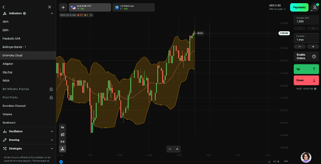
Task: Click the Indicators compass icon in sidebar header
Action: pyautogui.click(x=5, y=14)
